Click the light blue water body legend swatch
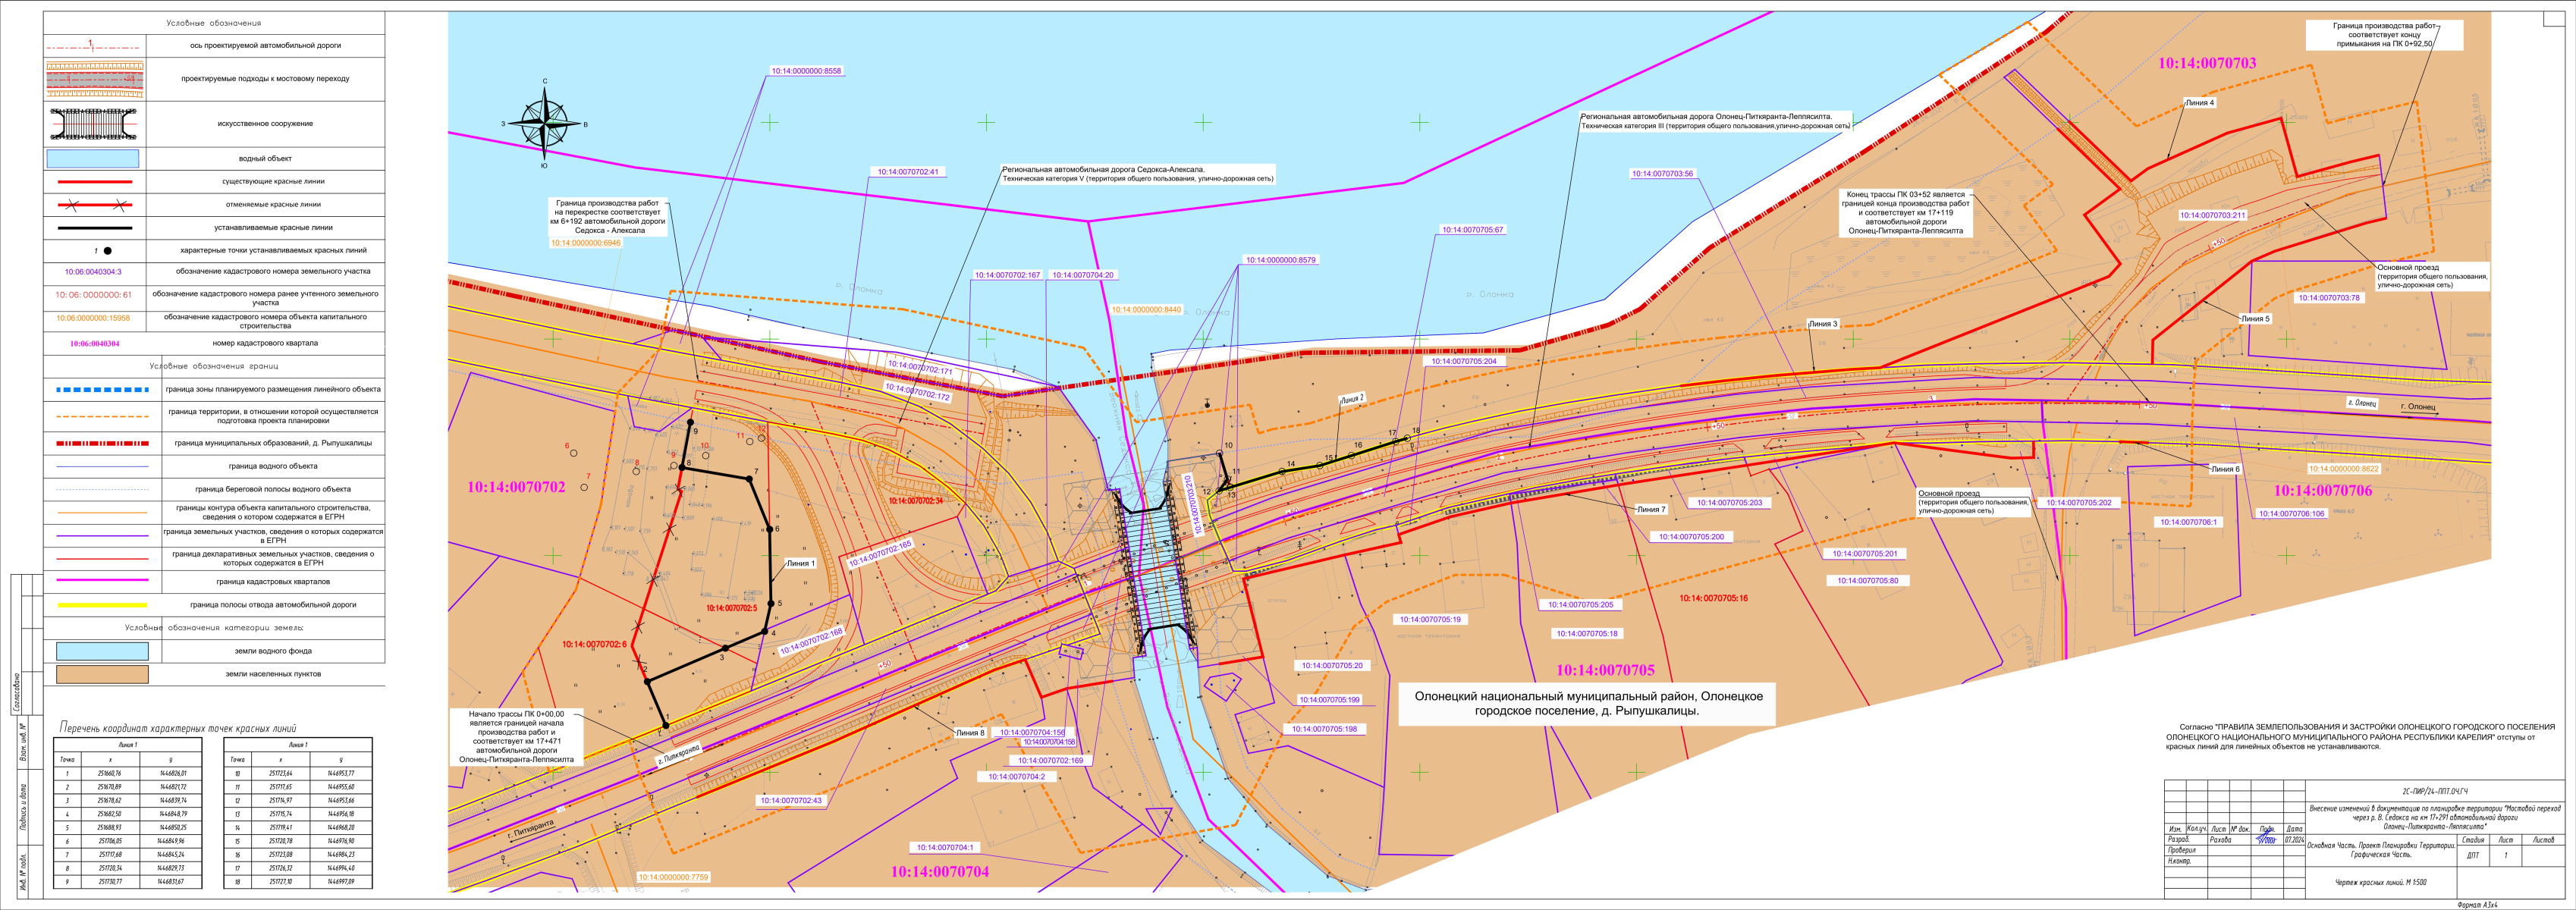Screen dimensions: 2576x910 coord(92,158)
